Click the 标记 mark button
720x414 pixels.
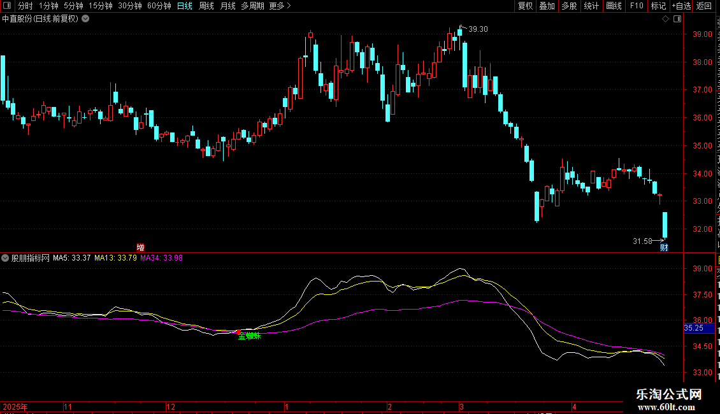pyautogui.click(x=658, y=6)
